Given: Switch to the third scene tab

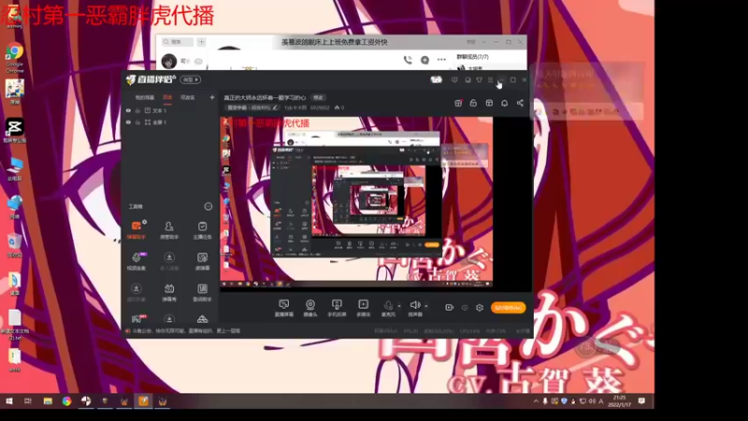Looking at the screenshot, I should click(188, 97).
